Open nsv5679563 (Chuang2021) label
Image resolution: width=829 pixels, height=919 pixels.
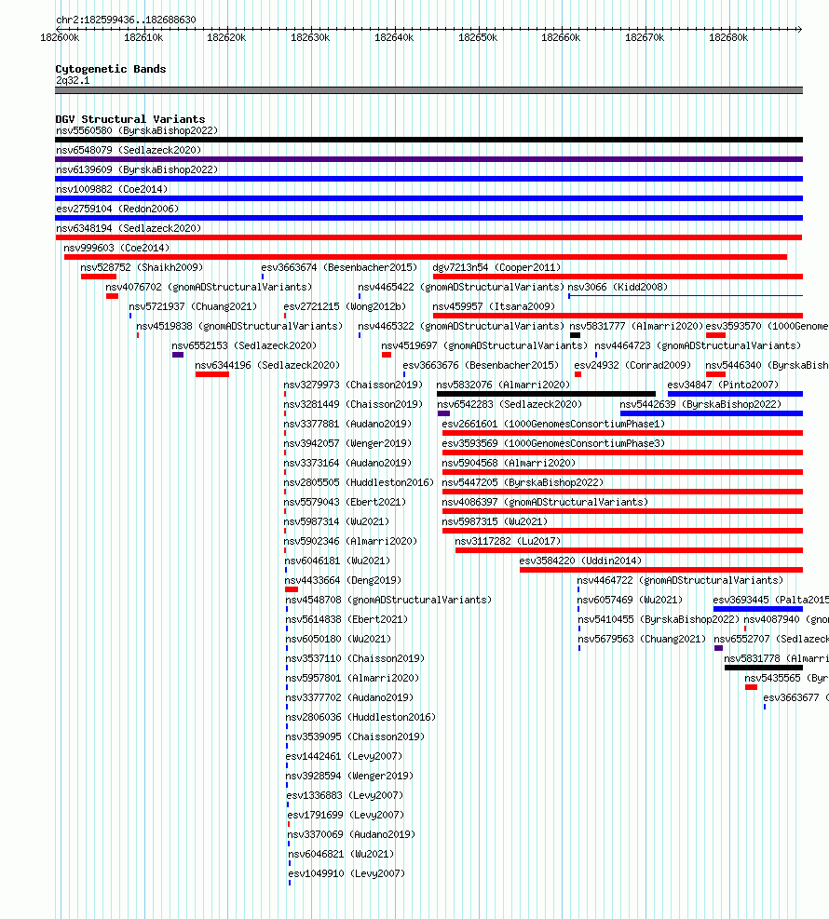click(x=642, y=639)
